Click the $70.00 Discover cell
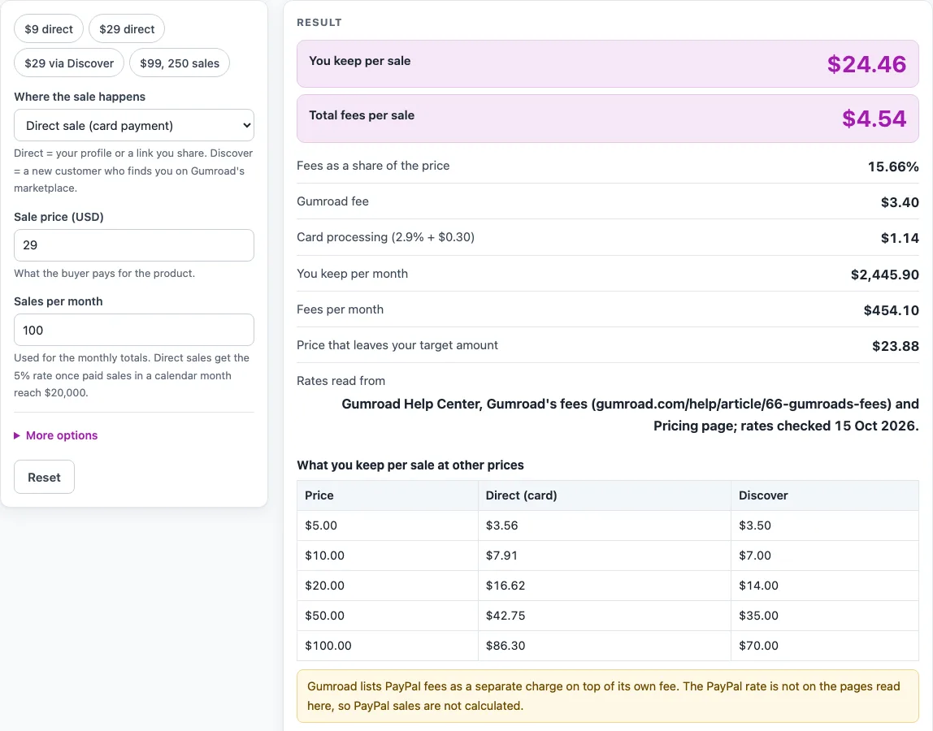Viewport: 933px width, 731px height. pyautogui.click(x=825, y=646)
